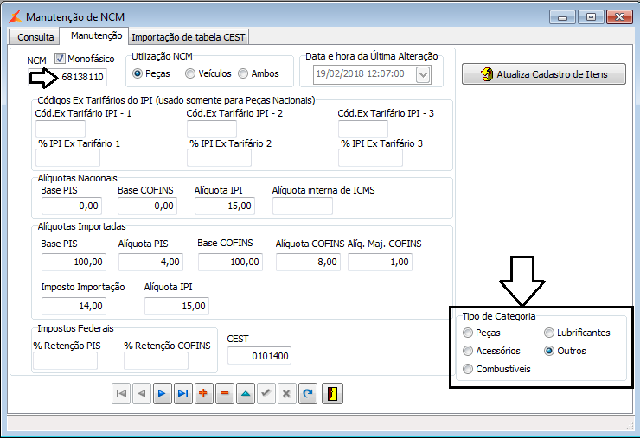Click Imposto Importação field
The height and width of the screenshot is (438, 640).
74,306
